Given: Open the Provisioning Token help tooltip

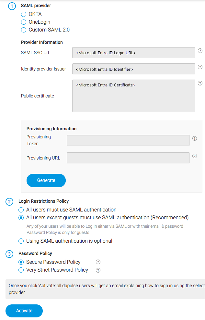Looking at the screenshot, I should (194, 138).
